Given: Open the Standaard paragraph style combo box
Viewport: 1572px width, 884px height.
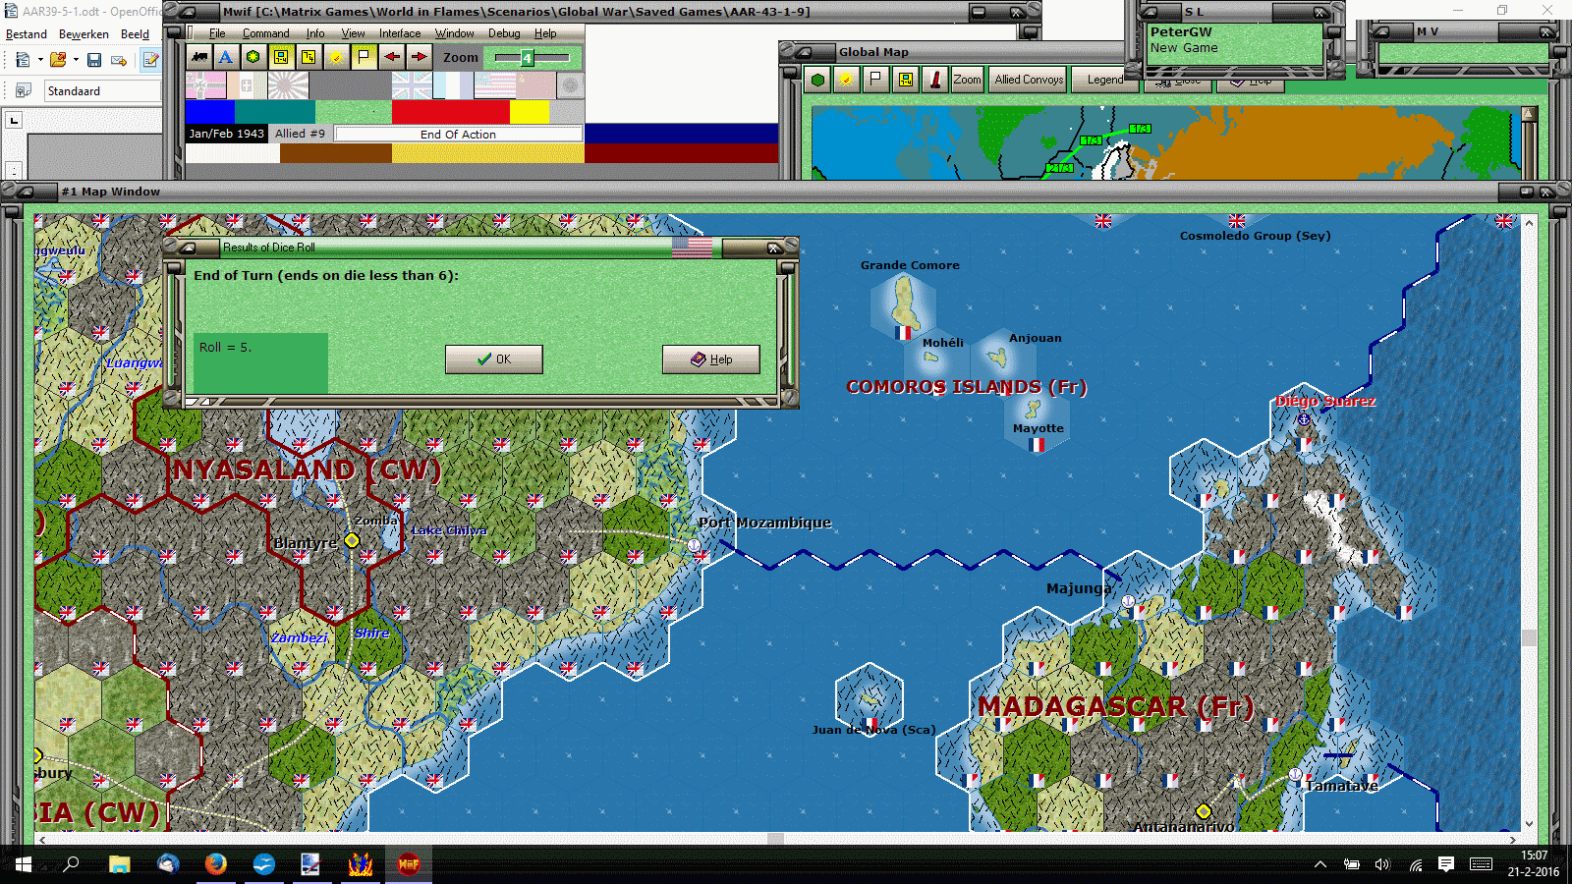Looking at the screenshot, I should [x=102, y=91].
